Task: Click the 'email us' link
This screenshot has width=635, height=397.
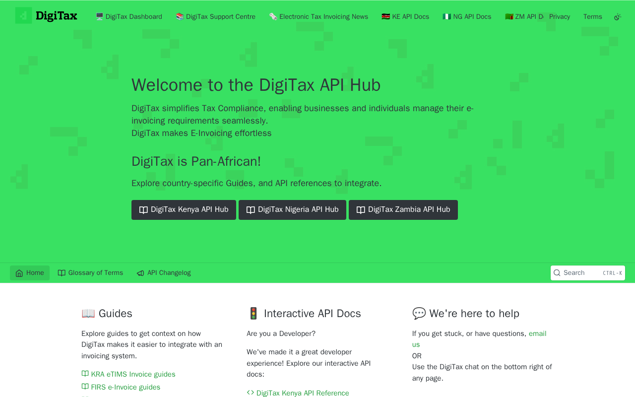Action: (x=479, y=339)
